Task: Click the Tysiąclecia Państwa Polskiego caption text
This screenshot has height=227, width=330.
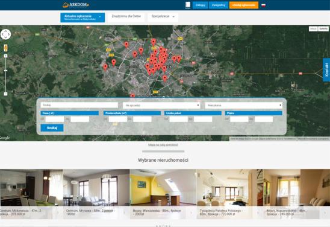Action: click(x=220, y=213)
